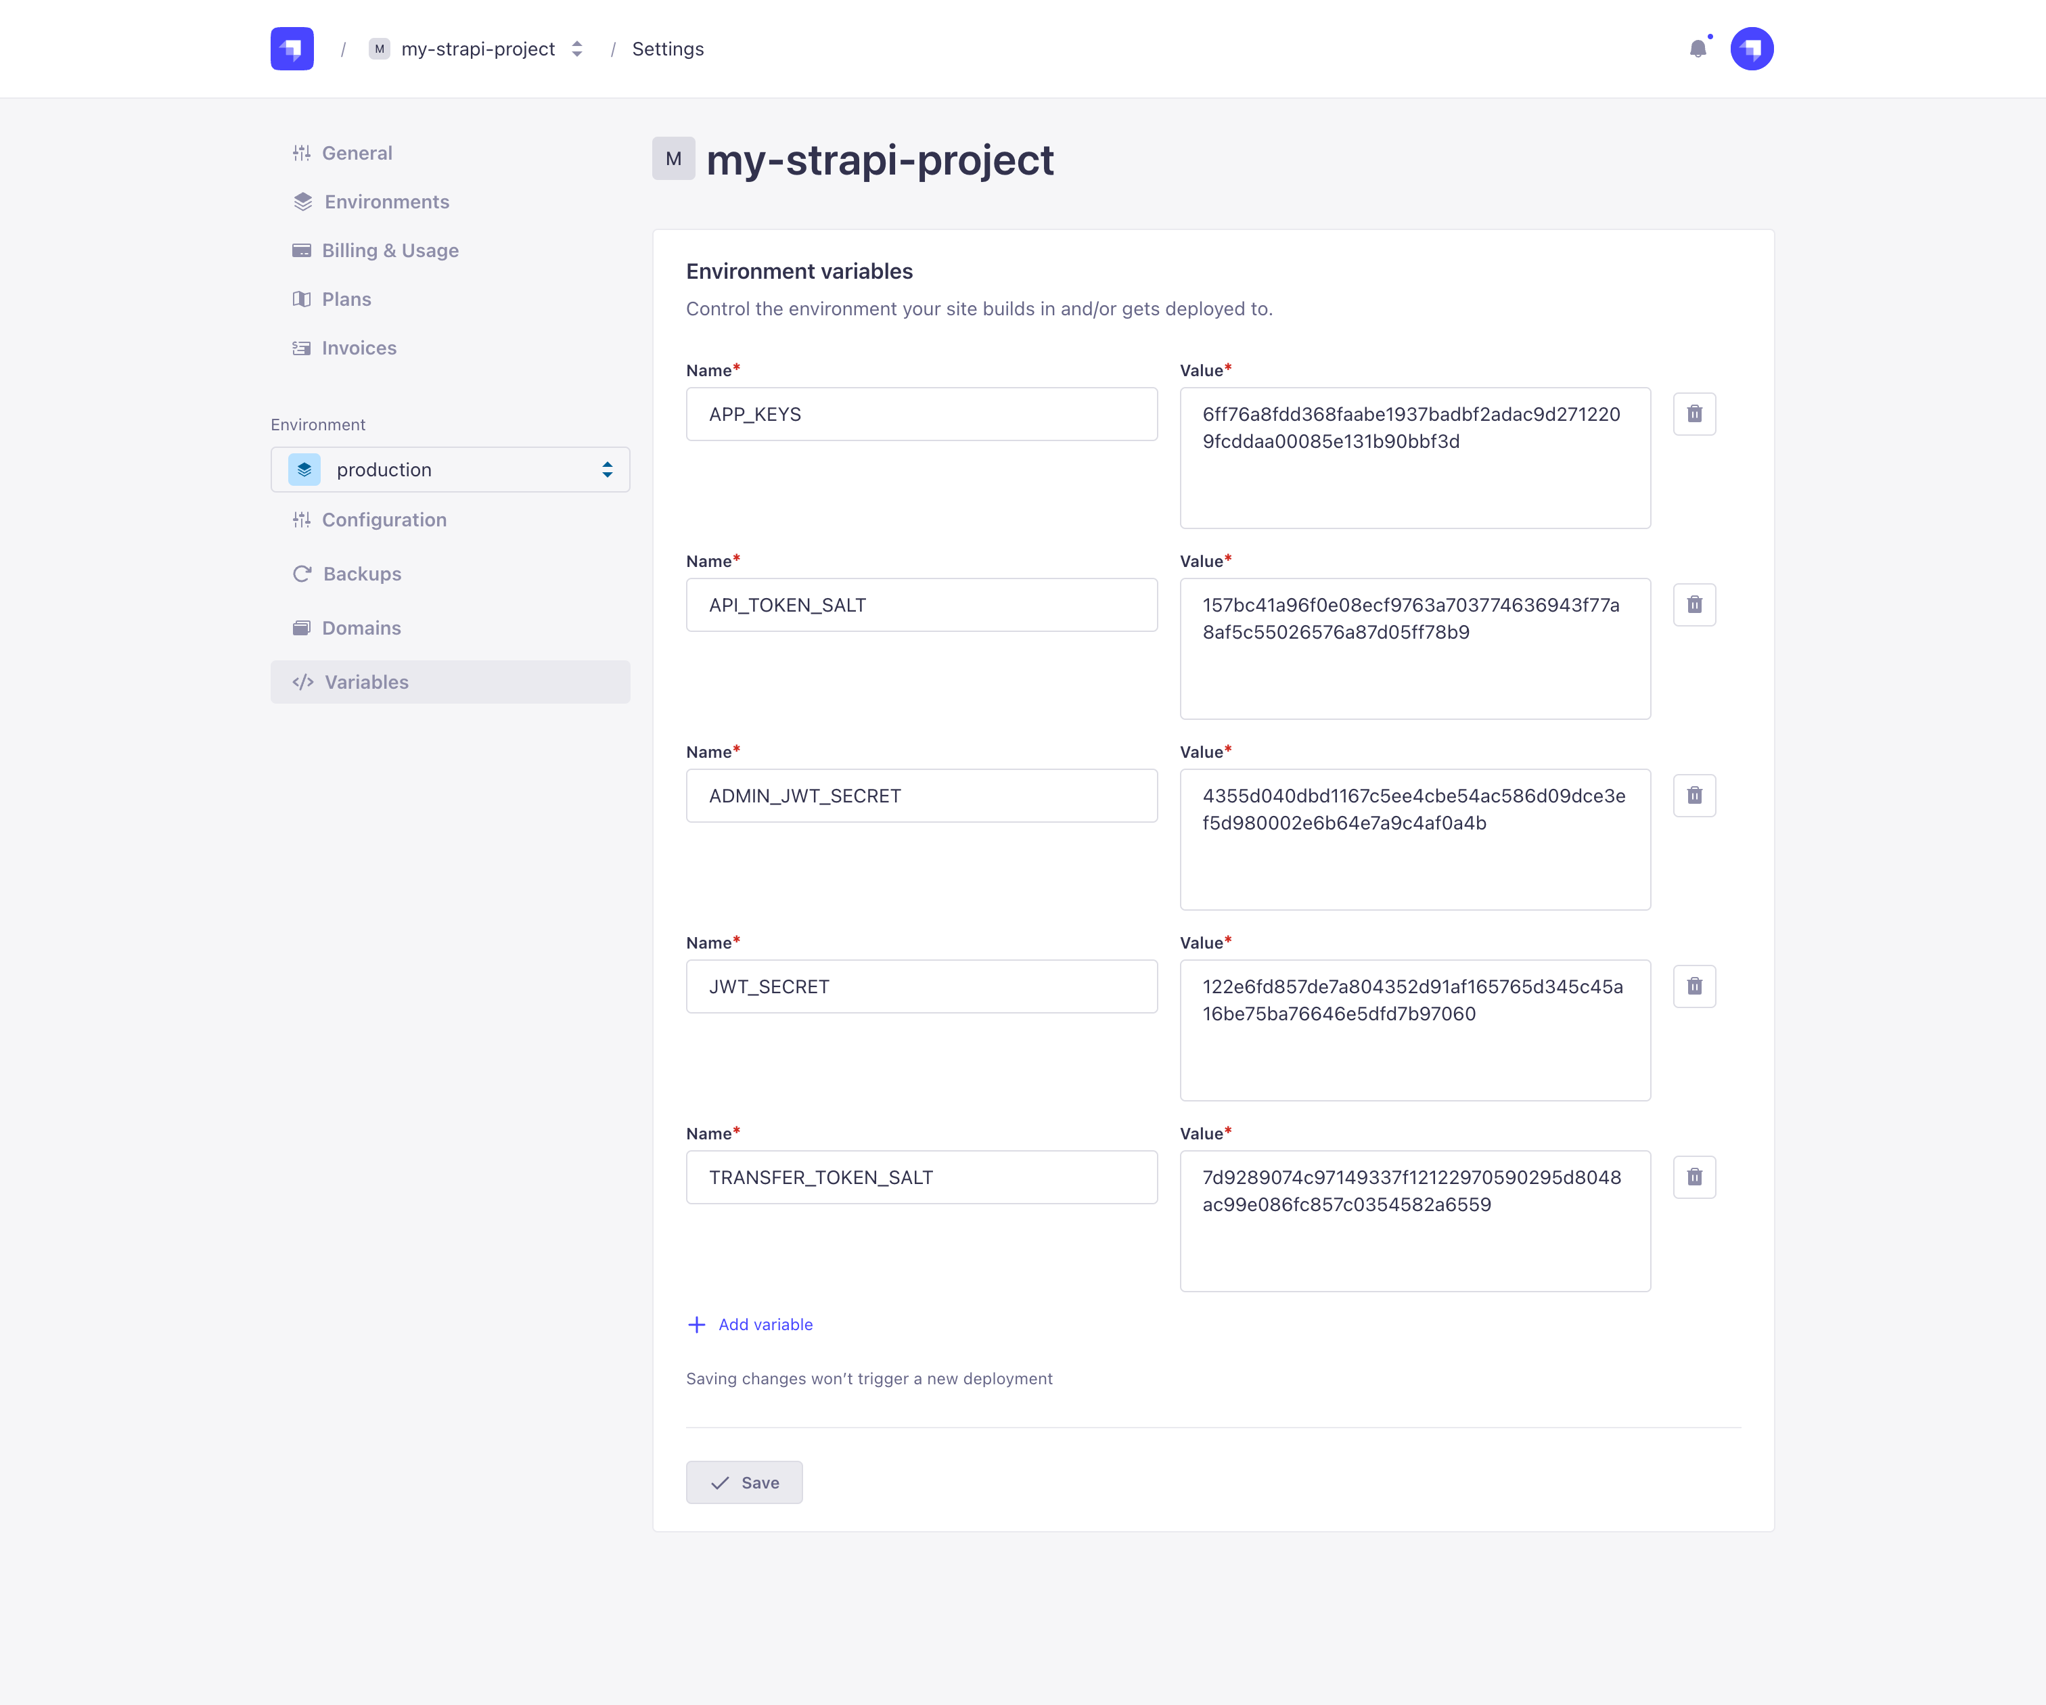Select the Environments layers icon in sidebar
This screenshot has width=2046, height=1705.
pos(302,202)
